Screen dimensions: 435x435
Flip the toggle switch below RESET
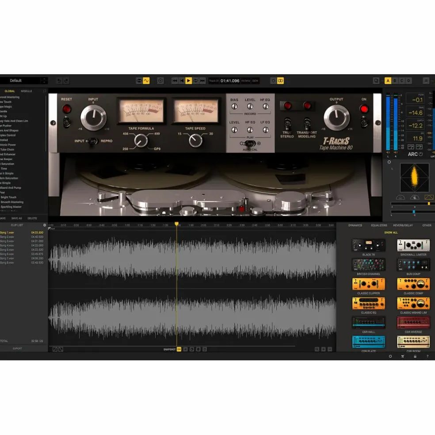pos(67,122)
